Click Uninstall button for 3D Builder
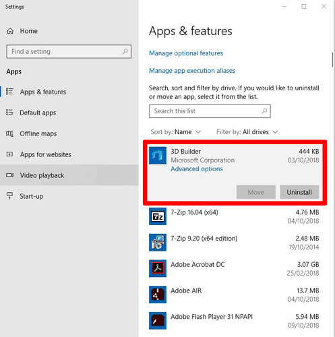The height and width of the screenshot is (337, 335). tap(299, 192)
